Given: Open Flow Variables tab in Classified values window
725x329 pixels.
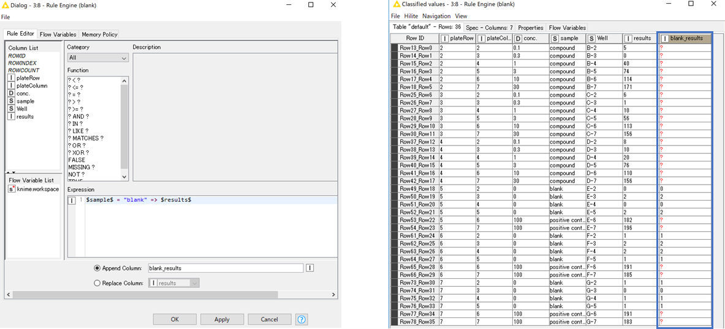Looking at the screenshot, I should pyautogui.click(x=567, y=28).
